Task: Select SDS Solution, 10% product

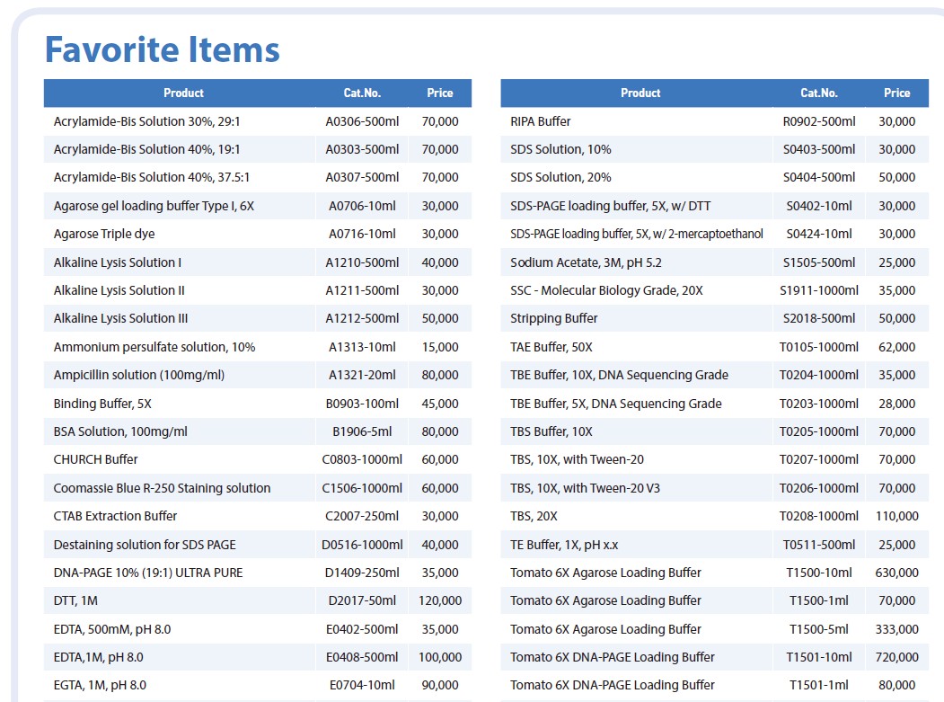Action: point(560,149)
